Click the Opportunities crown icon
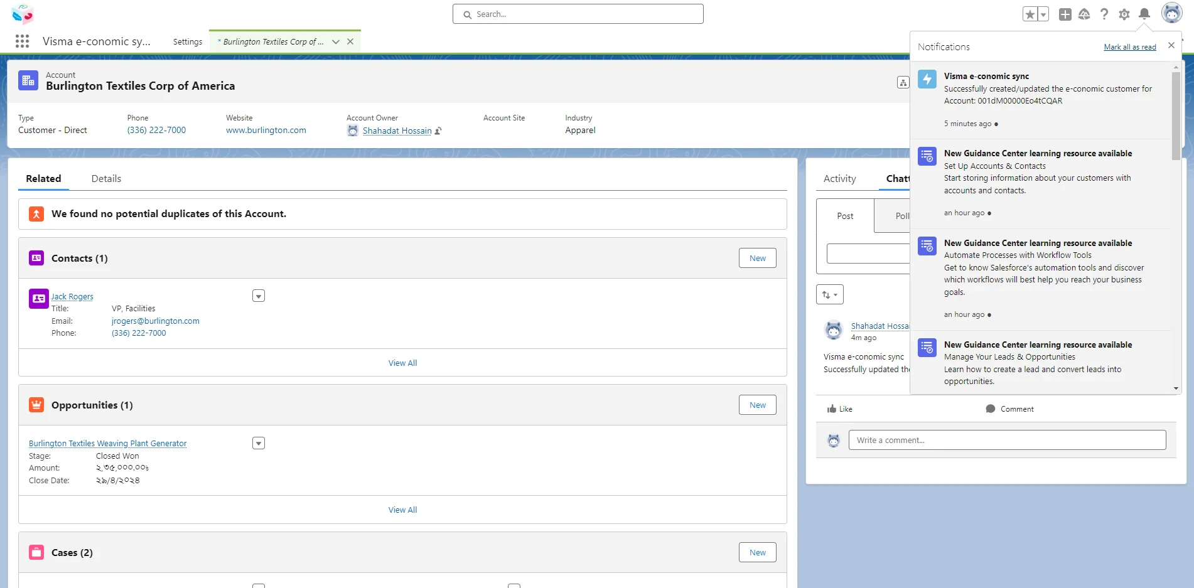1194x588 pixels. (36, 405)
